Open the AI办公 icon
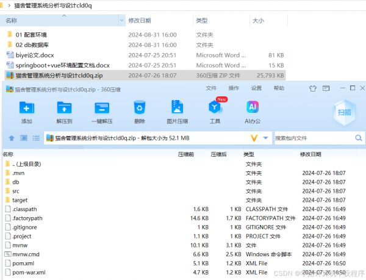Viewport: 366px width, 280px height. [x=253, y=107]
